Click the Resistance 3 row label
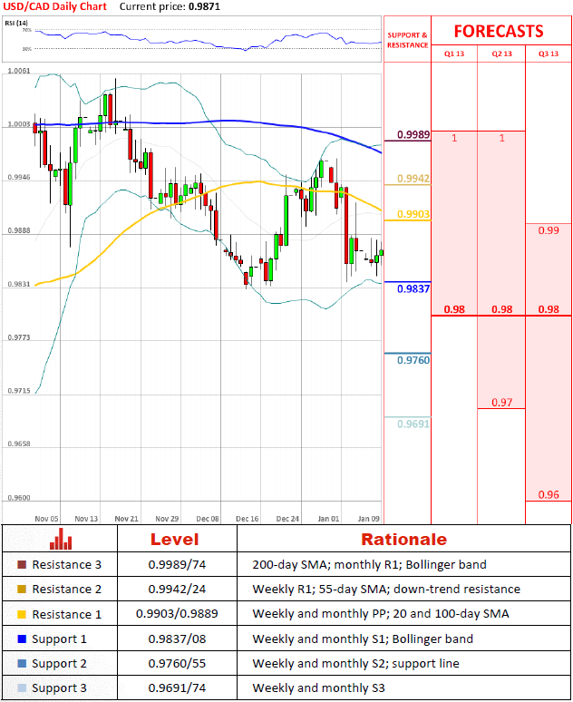Image resolution: width=573 pixels, height=702 pixels. [67, 564]
